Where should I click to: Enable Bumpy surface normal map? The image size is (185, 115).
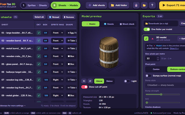click(x=148, y=76)
